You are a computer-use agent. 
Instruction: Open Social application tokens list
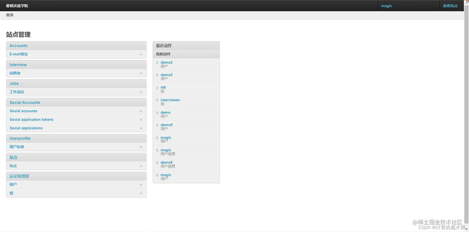pyautogui.click(x=31, y=120)
